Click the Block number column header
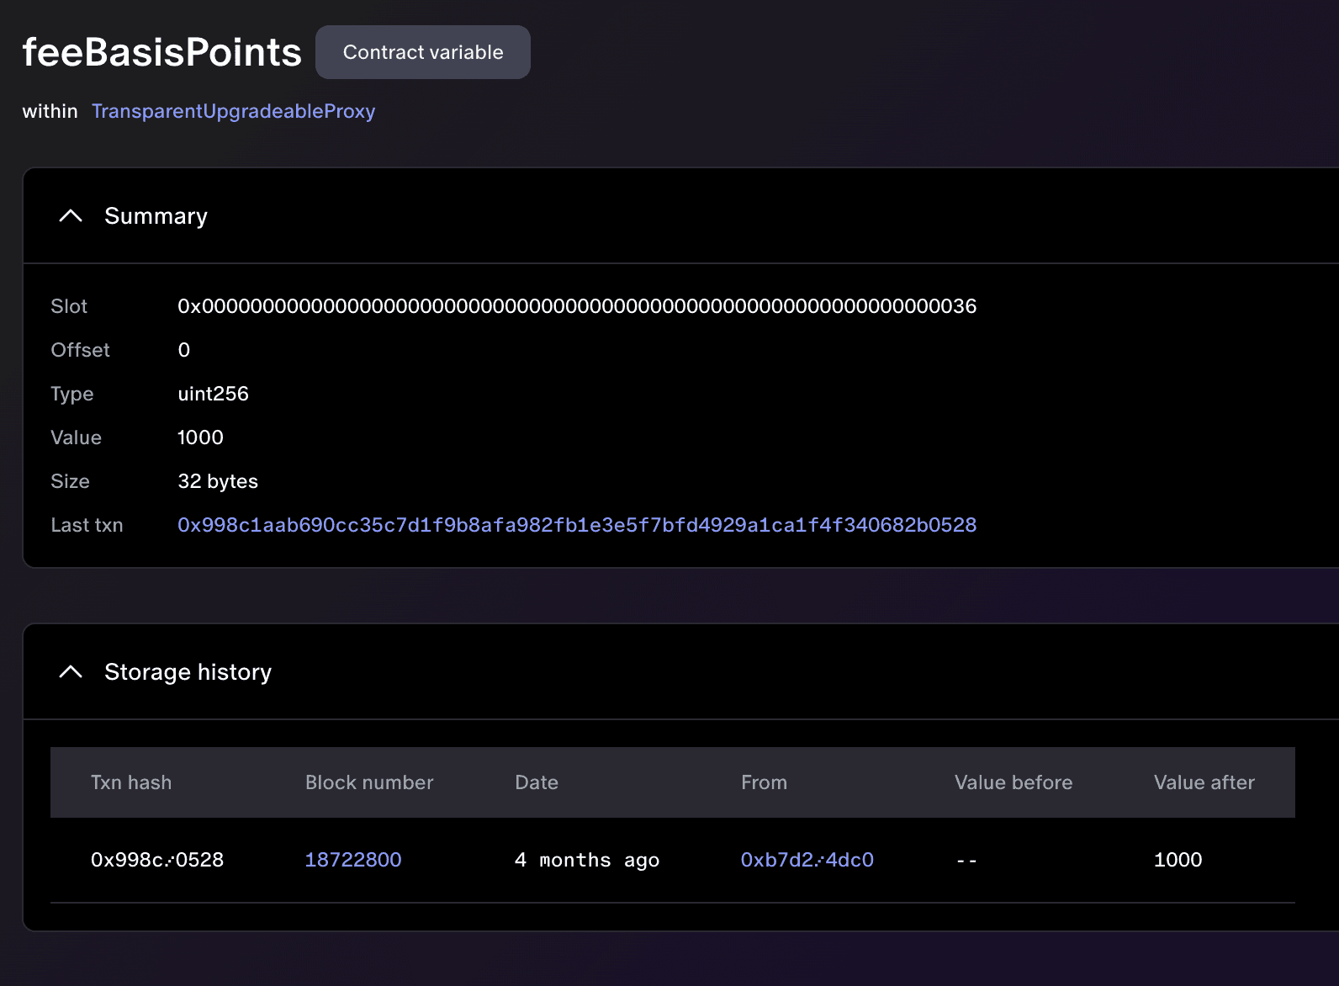The image size is (1339, 986). tap(369, 782)
